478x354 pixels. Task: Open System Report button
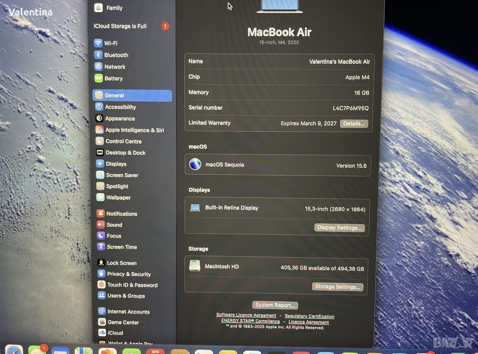coord(275,305)
